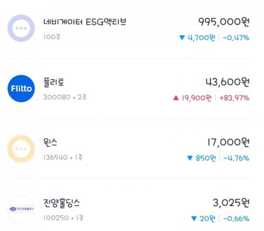This screenshot has width=264, height=231.
Task: Tap the yellow placeholder icon for 윈스
Action: pyautogui.click(x=21, y=149)
